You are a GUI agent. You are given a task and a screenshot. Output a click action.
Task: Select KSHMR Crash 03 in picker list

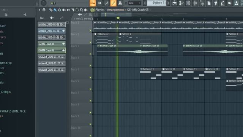click(x=52, y=44)
